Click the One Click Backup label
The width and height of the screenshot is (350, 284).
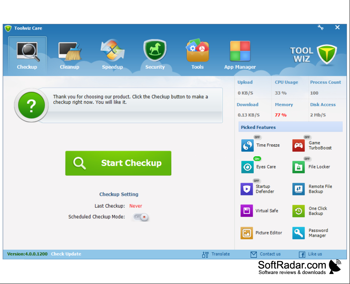coord(318,211)
